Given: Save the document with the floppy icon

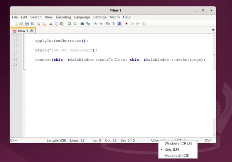Looking at the screenshot, I should coord(27,24).
